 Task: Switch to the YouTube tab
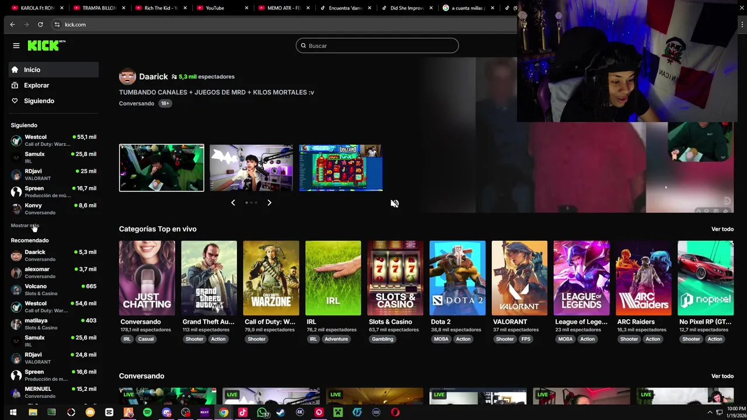pos(222,8)
